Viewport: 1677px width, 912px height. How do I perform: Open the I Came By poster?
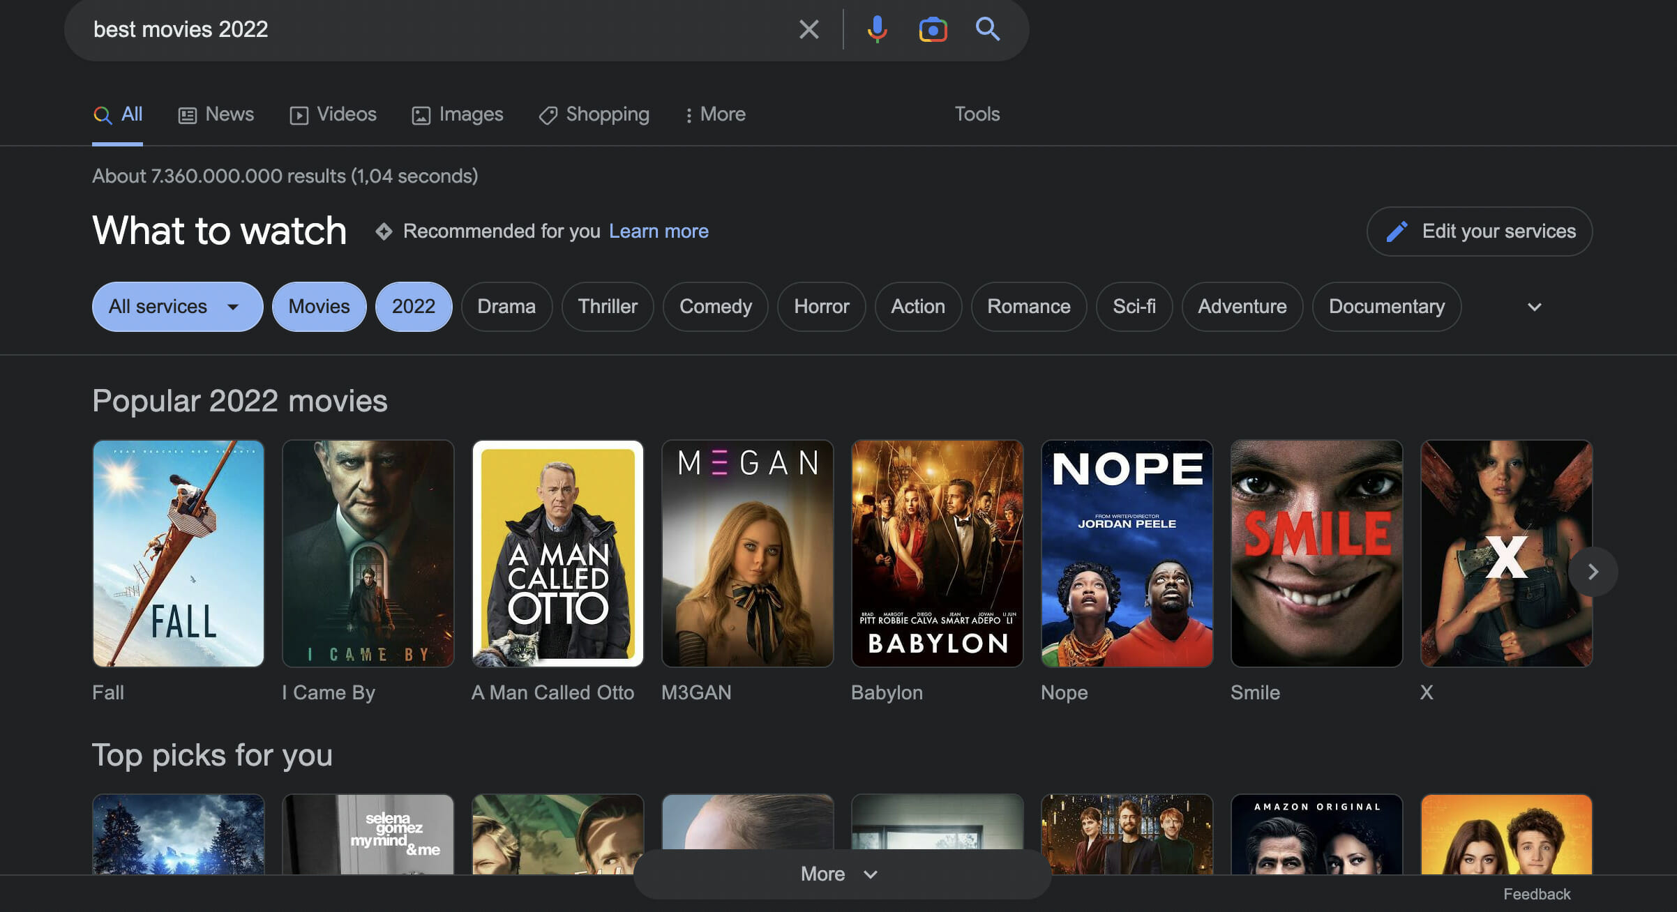(368, 553)
